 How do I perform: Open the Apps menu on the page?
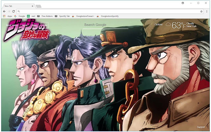coord(25,25)
